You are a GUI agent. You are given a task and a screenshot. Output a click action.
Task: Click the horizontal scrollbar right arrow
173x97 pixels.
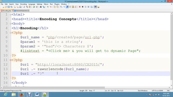[x=169, y=88]
